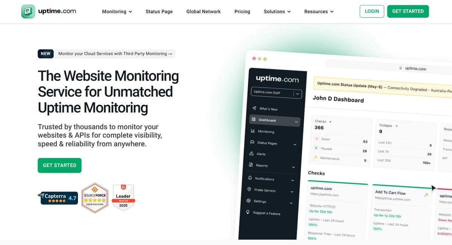
Task: Open the Outages arrow link
Action: (x=396, y=126)
